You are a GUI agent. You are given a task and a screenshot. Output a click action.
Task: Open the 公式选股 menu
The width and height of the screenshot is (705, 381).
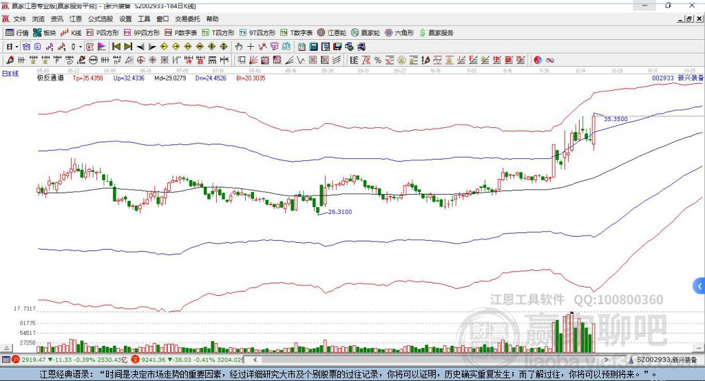point(101,19)
